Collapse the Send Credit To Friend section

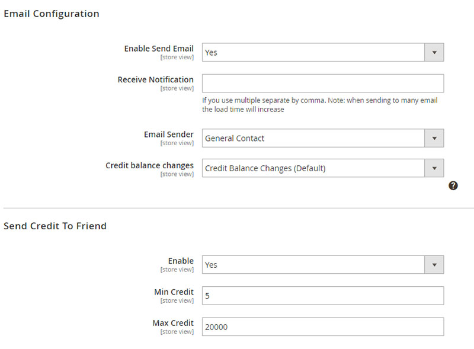coord(55,226)
